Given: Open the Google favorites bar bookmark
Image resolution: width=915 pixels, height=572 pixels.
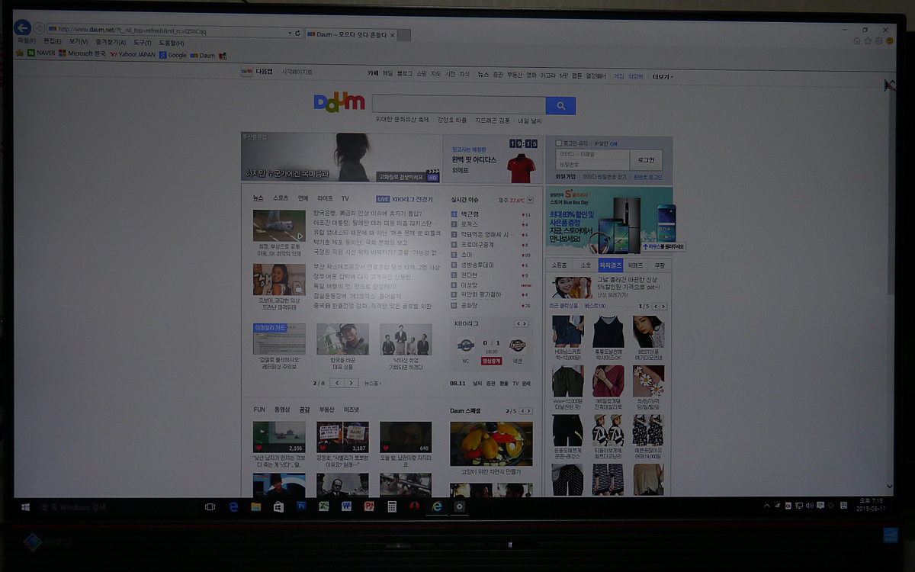Looking at the screenshot, I should pos(172,55).
